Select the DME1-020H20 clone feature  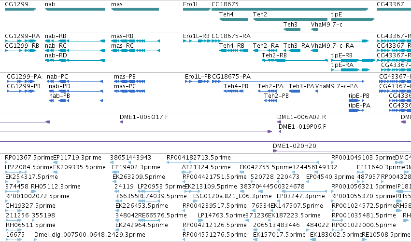pos(342,151)
